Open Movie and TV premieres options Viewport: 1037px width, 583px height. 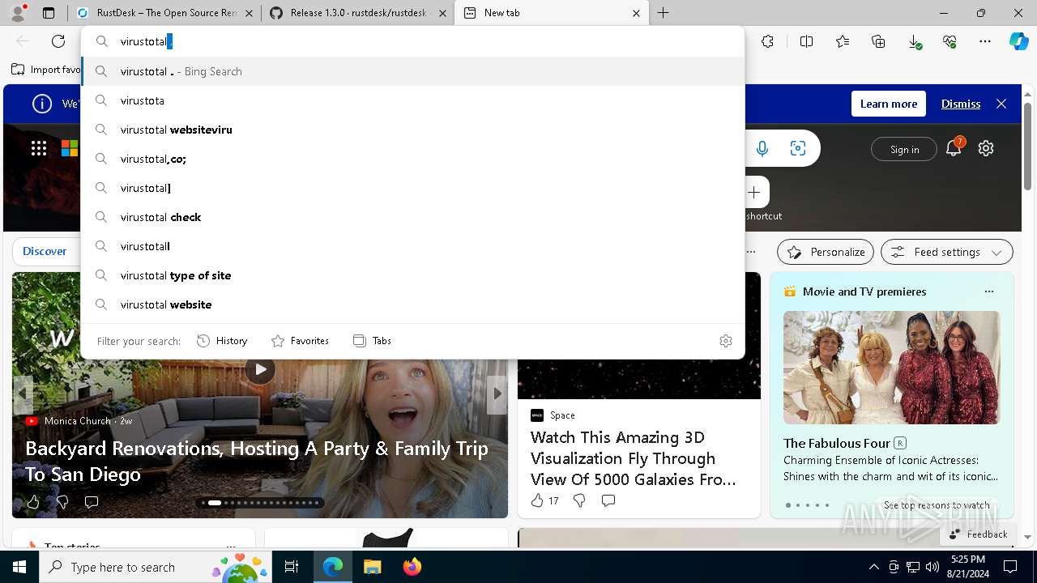pyautogui.click(x=988, y=291)
